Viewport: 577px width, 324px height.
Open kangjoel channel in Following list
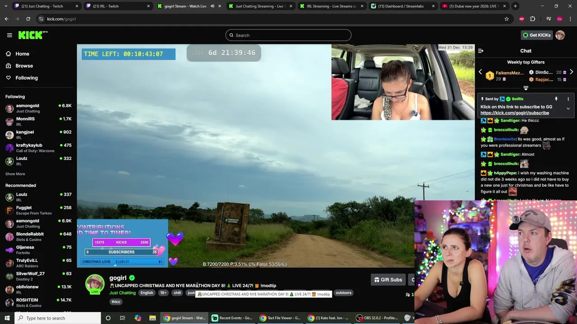pos(38,135)
